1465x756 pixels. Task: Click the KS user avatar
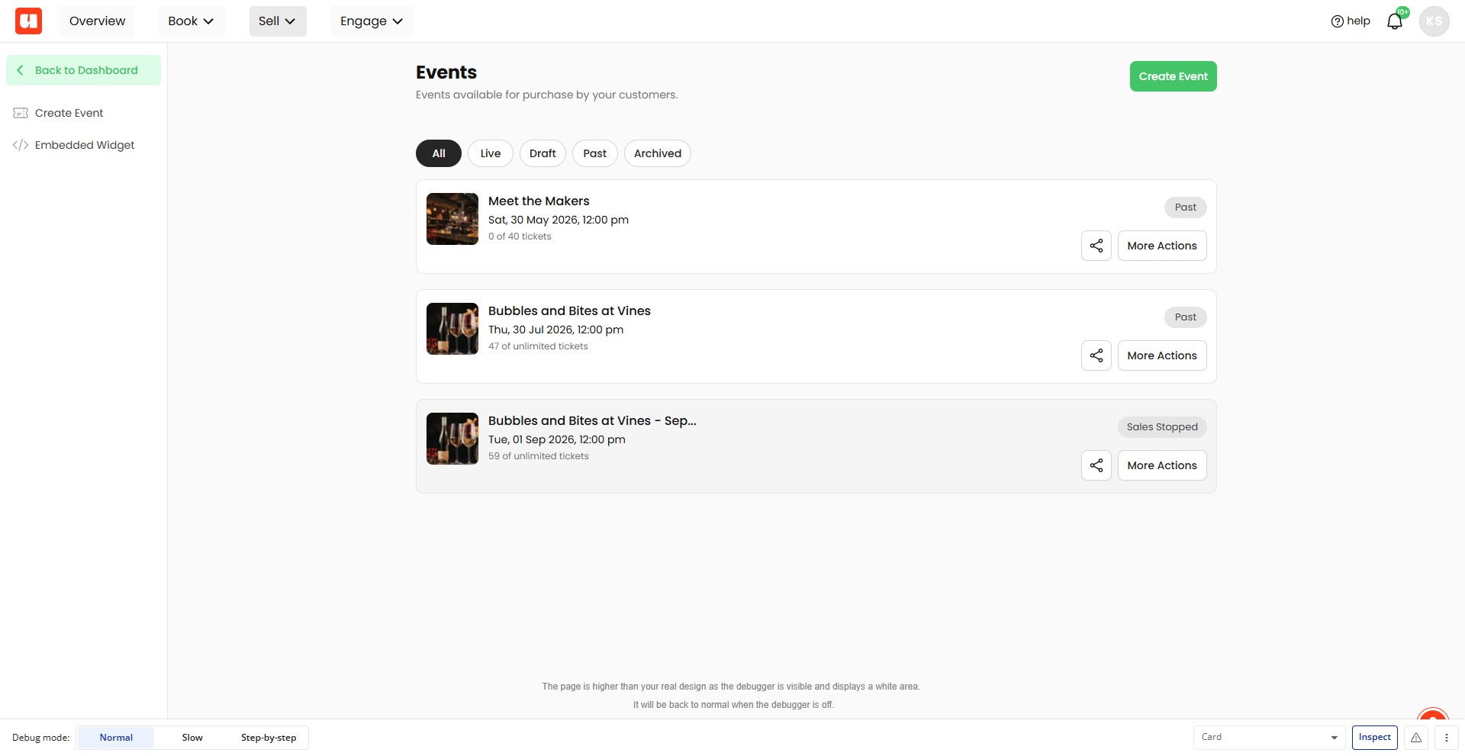tap(1434, 21)
